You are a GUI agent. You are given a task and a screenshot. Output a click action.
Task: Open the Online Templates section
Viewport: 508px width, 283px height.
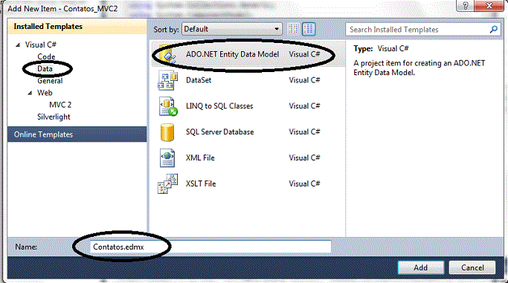tap(77, 134)
